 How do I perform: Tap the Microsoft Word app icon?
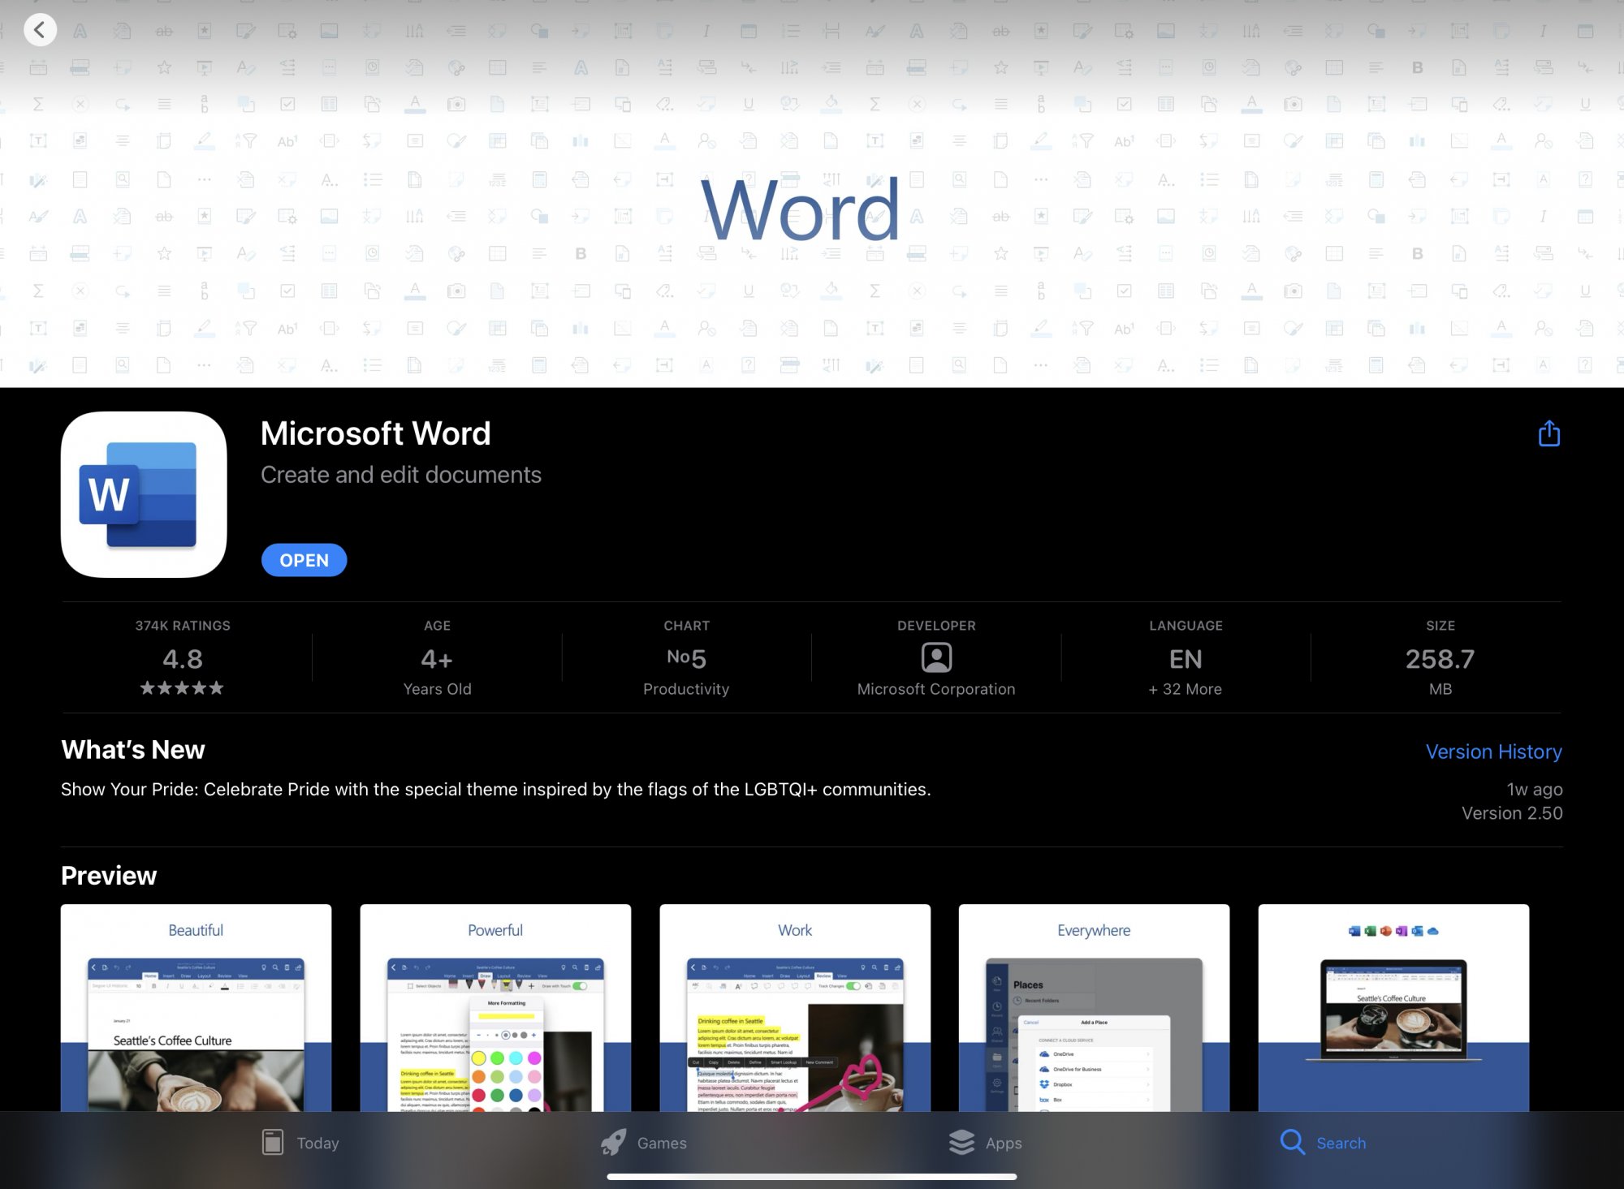[x=144, y=494]
